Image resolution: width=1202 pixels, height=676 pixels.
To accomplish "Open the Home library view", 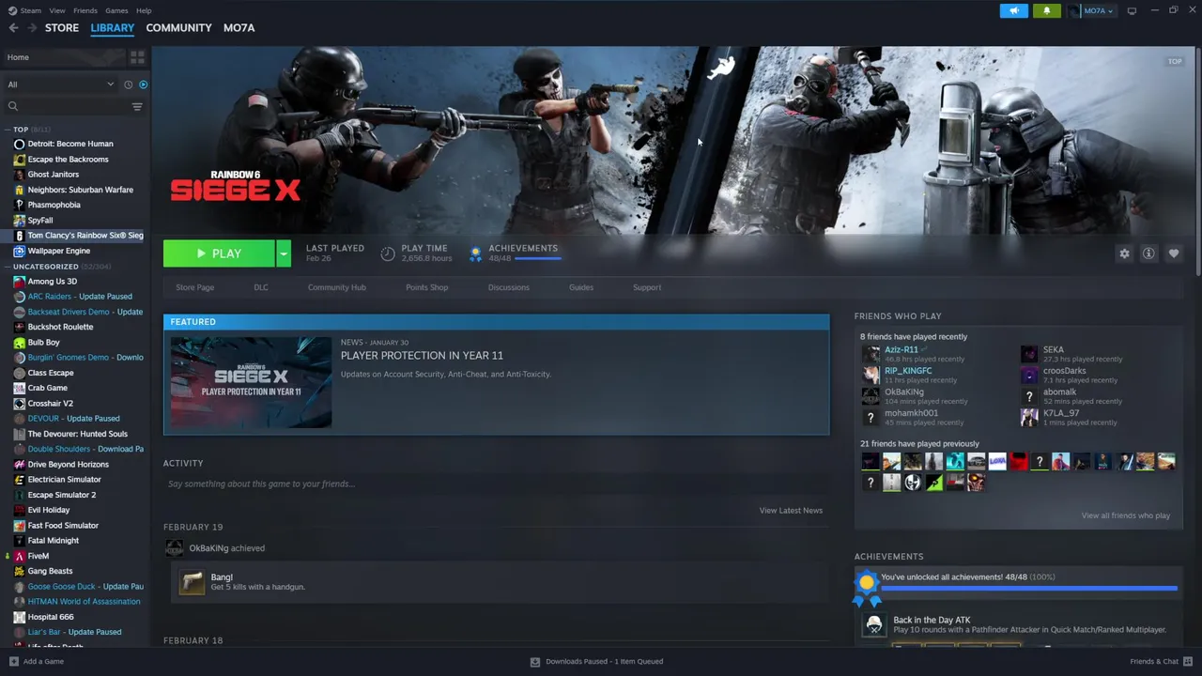I will (x=64, y=57).
